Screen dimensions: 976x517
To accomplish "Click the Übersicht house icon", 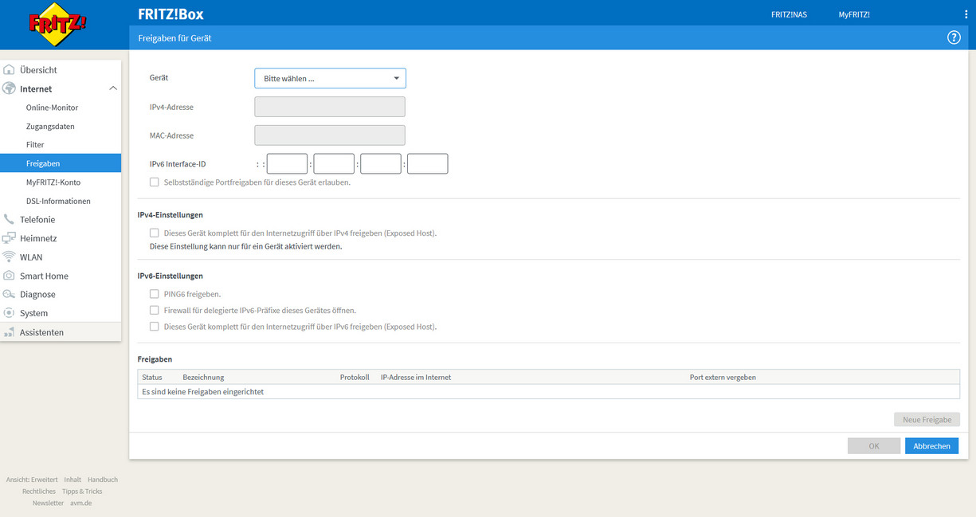I will 10,70.
